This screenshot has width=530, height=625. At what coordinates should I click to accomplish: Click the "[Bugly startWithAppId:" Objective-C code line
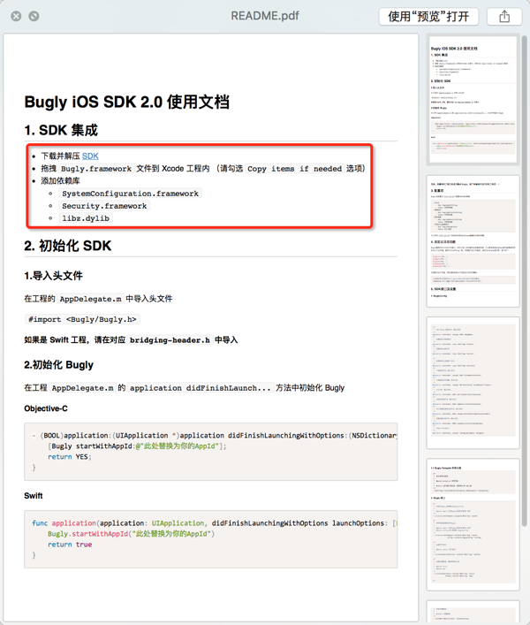click(137, 446)
